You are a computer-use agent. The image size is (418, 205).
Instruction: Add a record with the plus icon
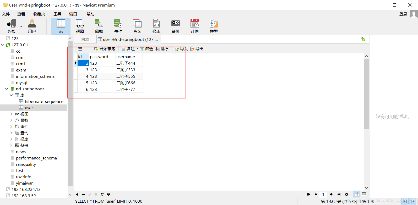pos(77,194)
